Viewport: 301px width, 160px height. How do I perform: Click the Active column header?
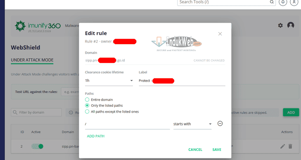click(36, 132)
